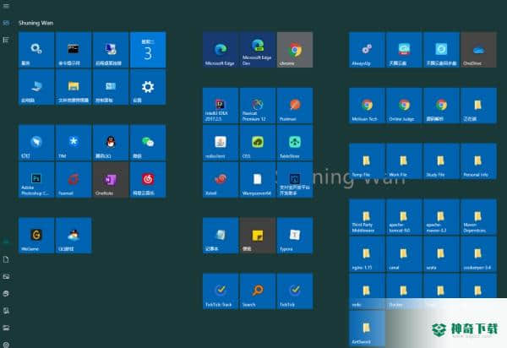This screenshot has width=507, height=348.
Task: Open the Services tile with gears icon
Action: 36,50
